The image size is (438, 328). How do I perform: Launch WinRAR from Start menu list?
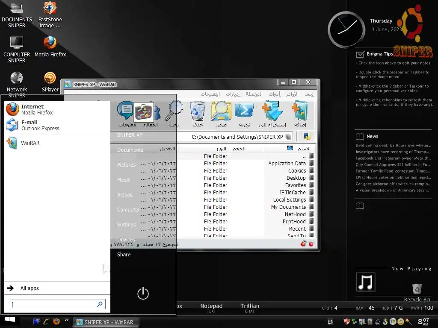[57, 143]
